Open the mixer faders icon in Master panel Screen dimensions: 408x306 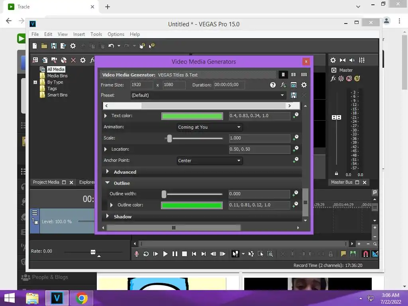coord(362,60)
